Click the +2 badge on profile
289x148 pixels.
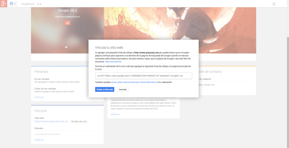point(67,23)
